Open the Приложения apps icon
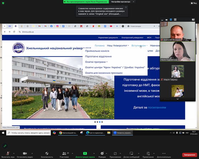This screenshot has width=199, height=159. 115,153
